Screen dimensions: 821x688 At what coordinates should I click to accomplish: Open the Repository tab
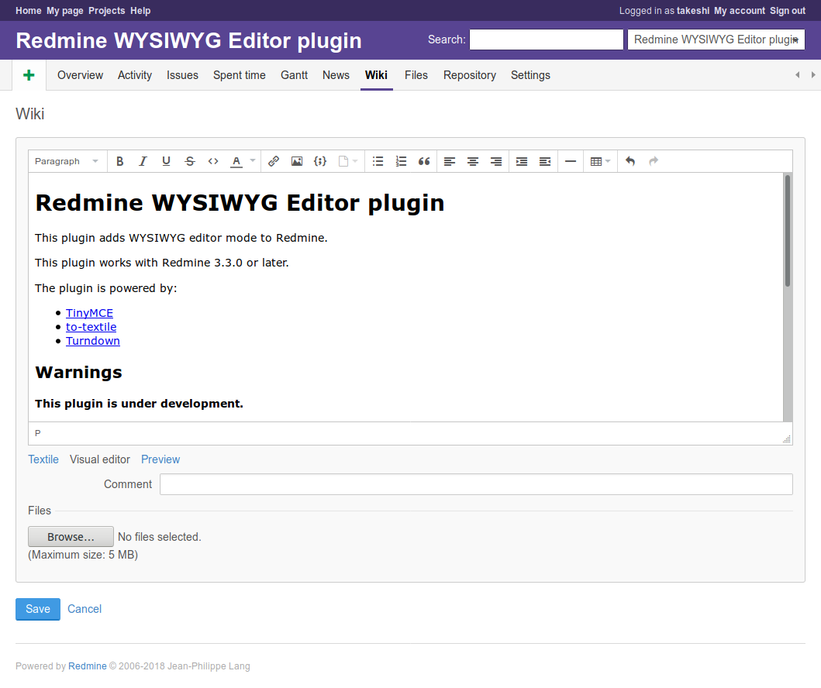coord(470,75)
